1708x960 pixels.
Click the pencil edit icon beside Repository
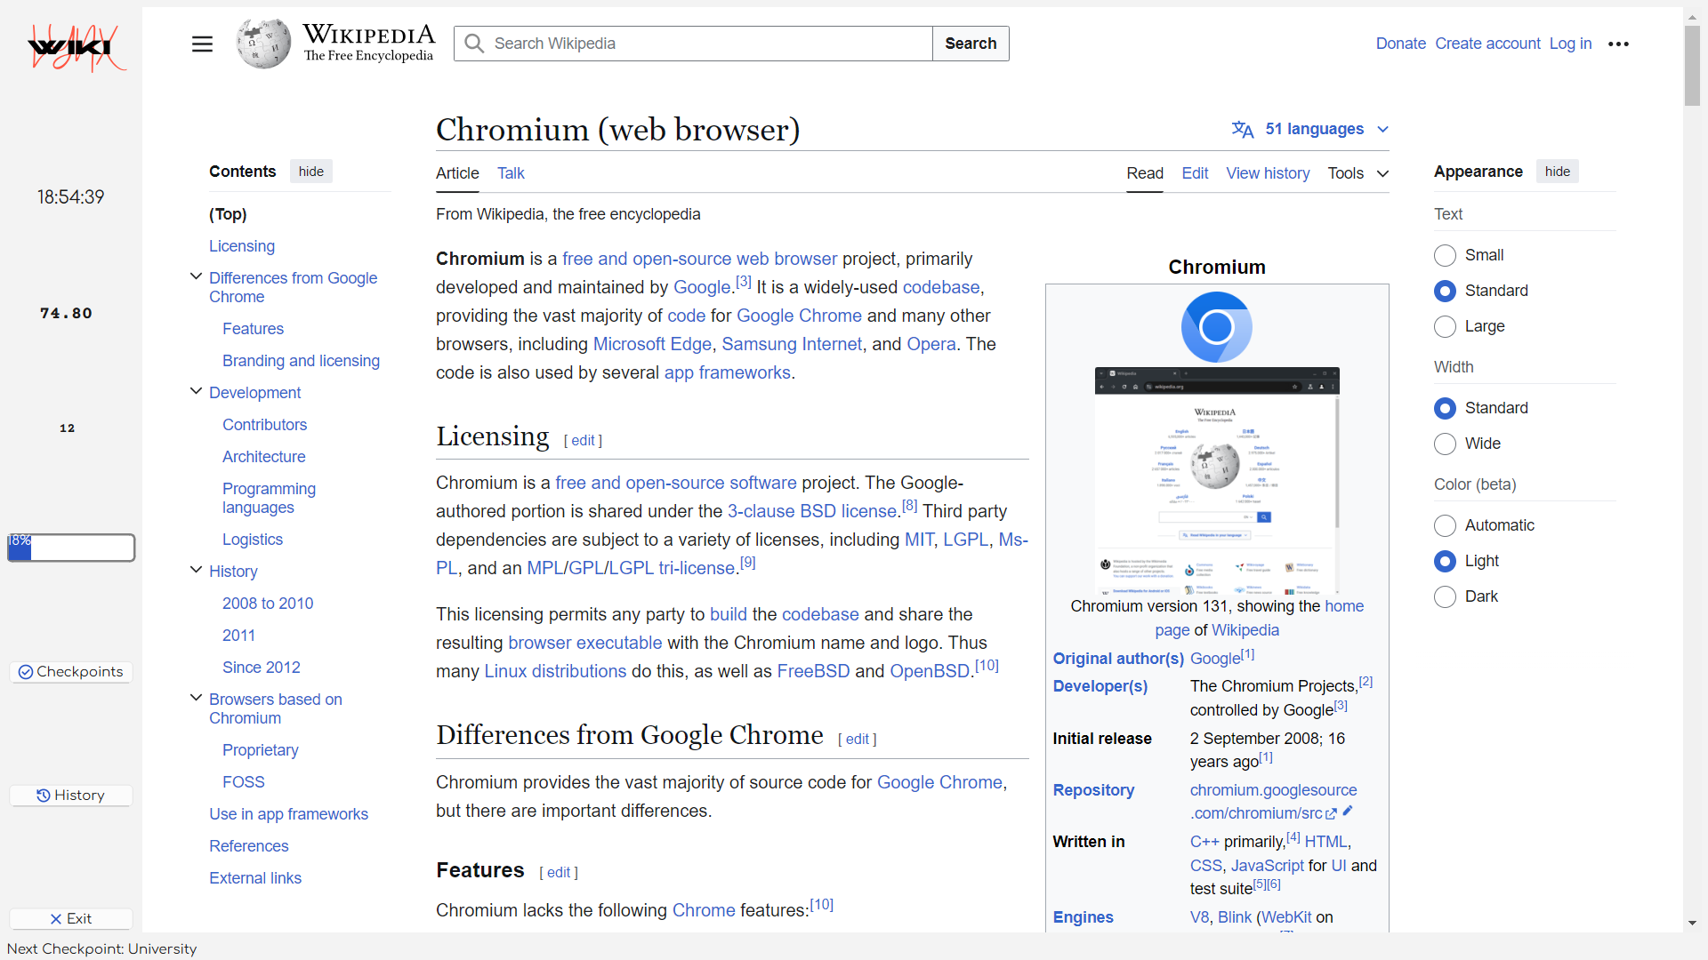pos(1348,811)
